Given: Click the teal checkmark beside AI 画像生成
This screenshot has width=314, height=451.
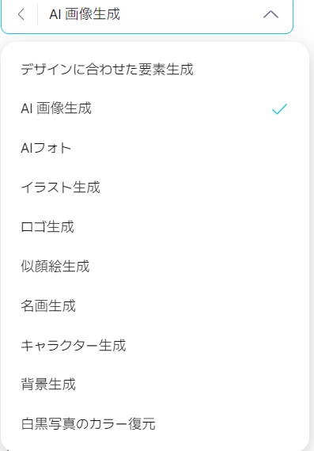Looking at the screenshot, I should pos(279,109).
